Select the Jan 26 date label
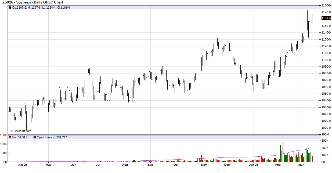332x173 pixels. 253,165
